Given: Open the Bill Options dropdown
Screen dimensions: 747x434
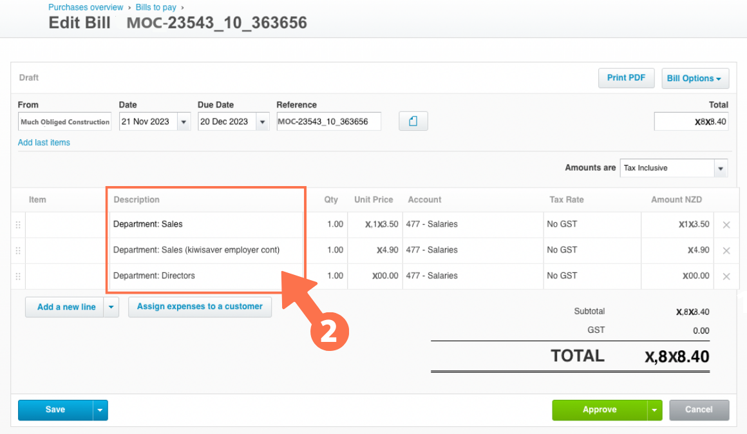Looking at the screenshot, I should tap(695, 77).
